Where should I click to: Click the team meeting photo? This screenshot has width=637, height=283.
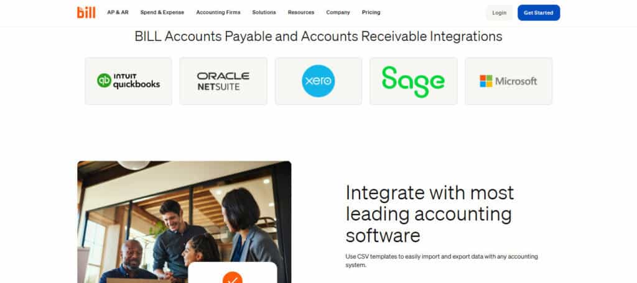point(184,222)
